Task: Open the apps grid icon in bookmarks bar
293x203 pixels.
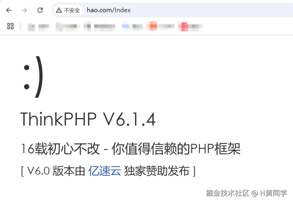Action: coord(10,26)
